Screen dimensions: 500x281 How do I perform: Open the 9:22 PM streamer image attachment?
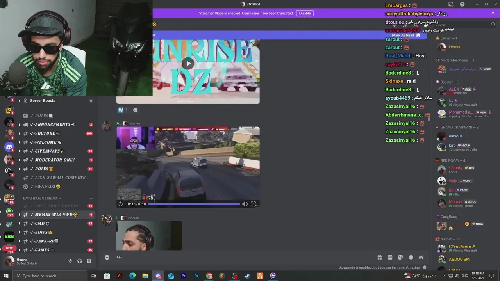149,235
